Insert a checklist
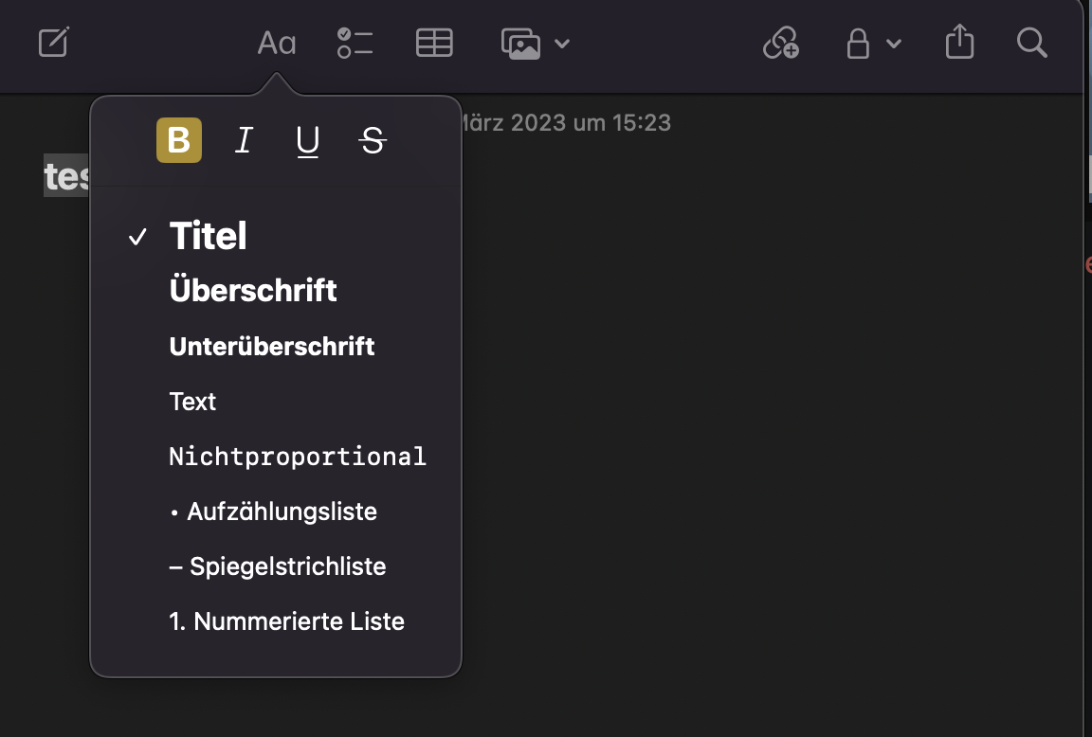Viewport: 1092px width, 737px height. coord(355,43)
